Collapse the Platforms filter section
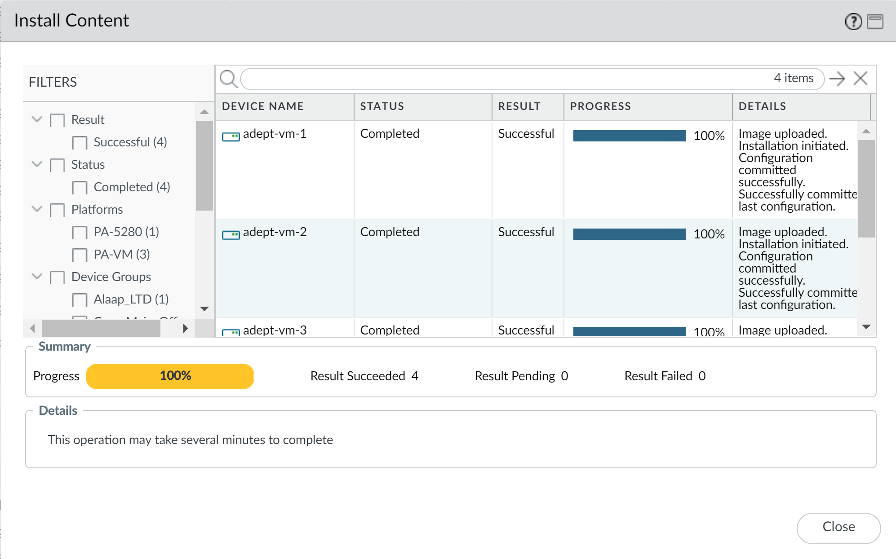 pyautogui.click(x=37, y=209)
